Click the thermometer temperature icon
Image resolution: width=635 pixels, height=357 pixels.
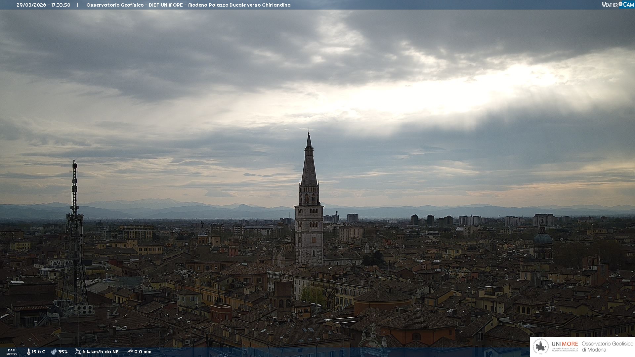pyautogui.click(x=28, y=352)
